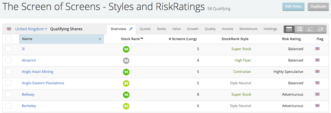Image resolution: width=331 pixels, height=113 pixels.
Task: Click the 85 StockRank badge for Berkeley
Action: pyautogui.click(x=126, y=106)
